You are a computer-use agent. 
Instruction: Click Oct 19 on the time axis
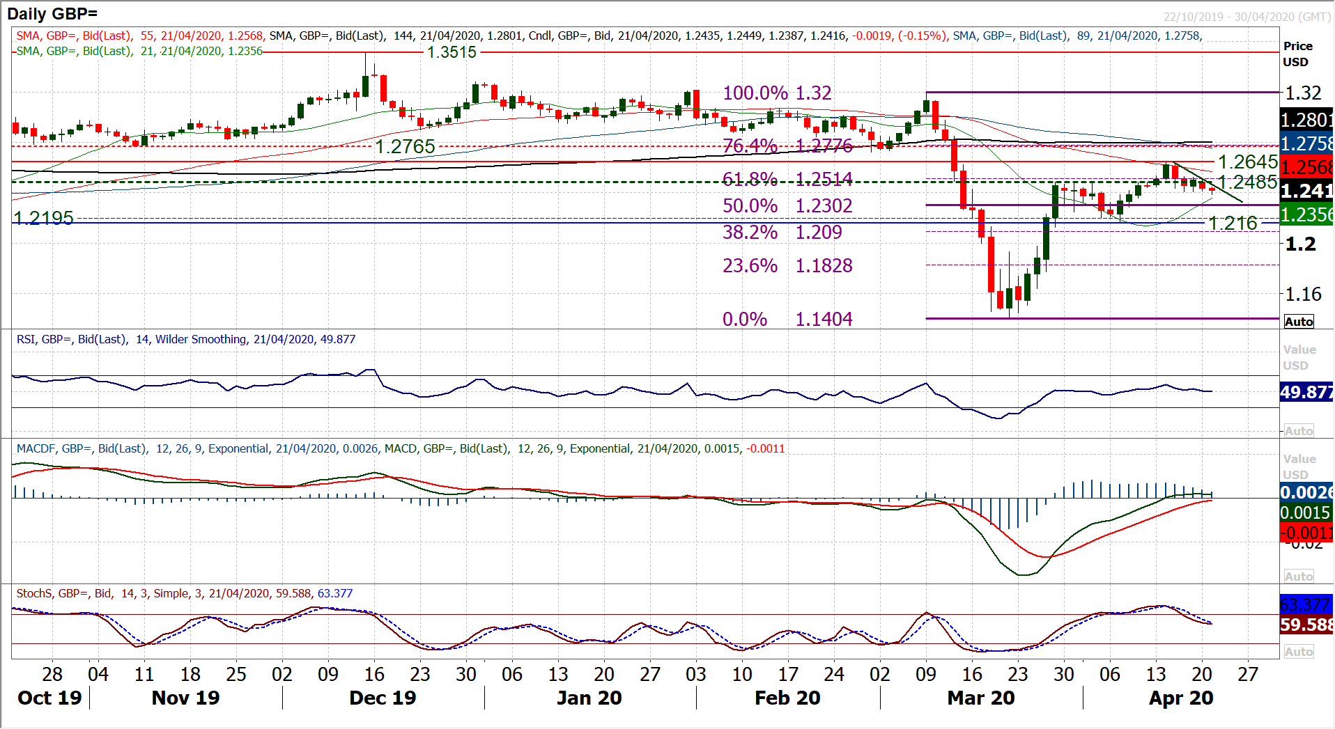click(x=49, y=698)
